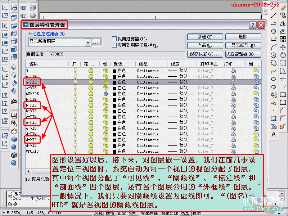This screenshot has height=216, width=288.
Task: Click the 新建(N) button
Action: [205, 37]
